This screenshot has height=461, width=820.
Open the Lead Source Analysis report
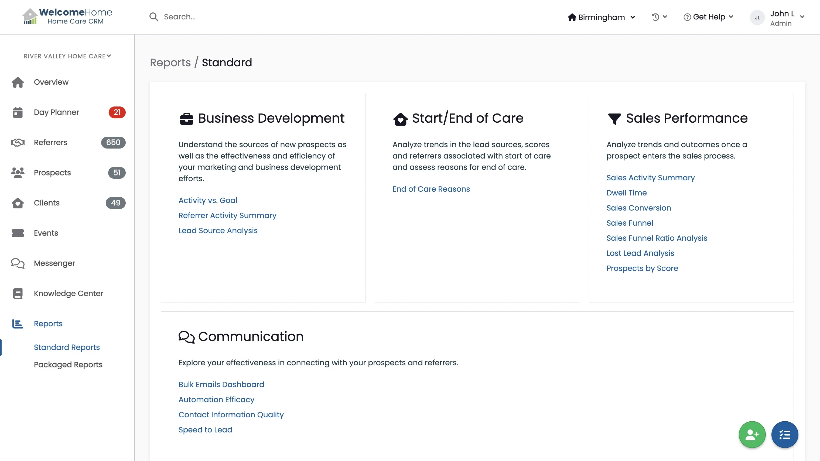click(218, 231)
